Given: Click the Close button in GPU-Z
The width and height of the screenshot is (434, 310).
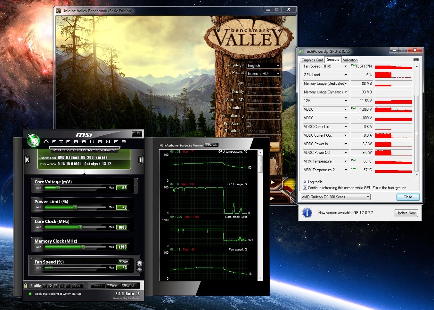Looking at the screenshot, I should tap(408, 197).
